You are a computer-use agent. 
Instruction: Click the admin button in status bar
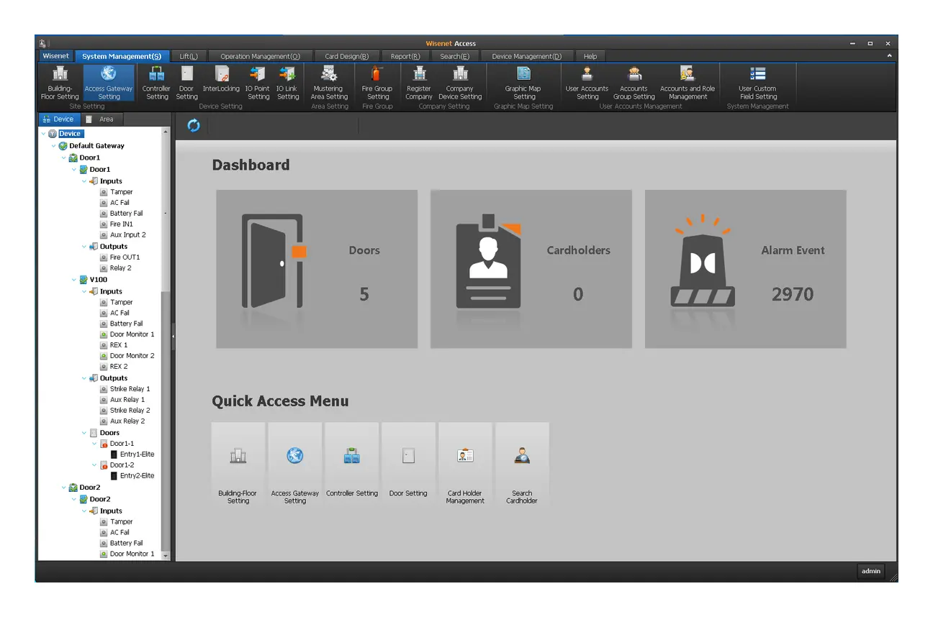click(x=871, y=571)
